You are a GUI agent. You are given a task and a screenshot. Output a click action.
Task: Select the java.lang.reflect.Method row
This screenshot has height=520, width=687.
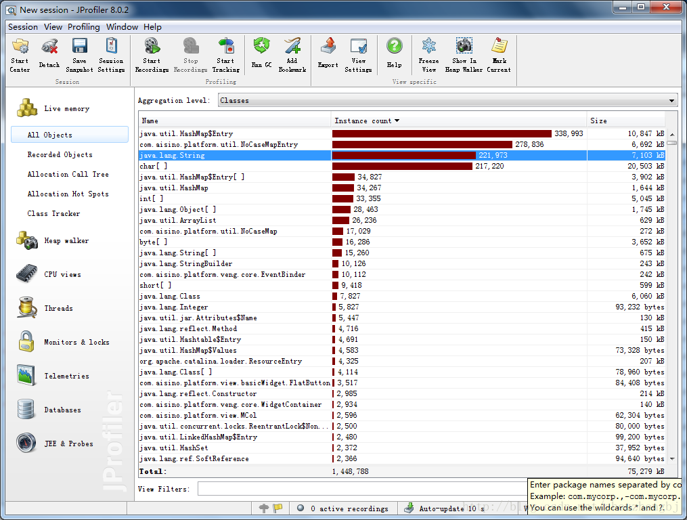[x=402, y=328]
